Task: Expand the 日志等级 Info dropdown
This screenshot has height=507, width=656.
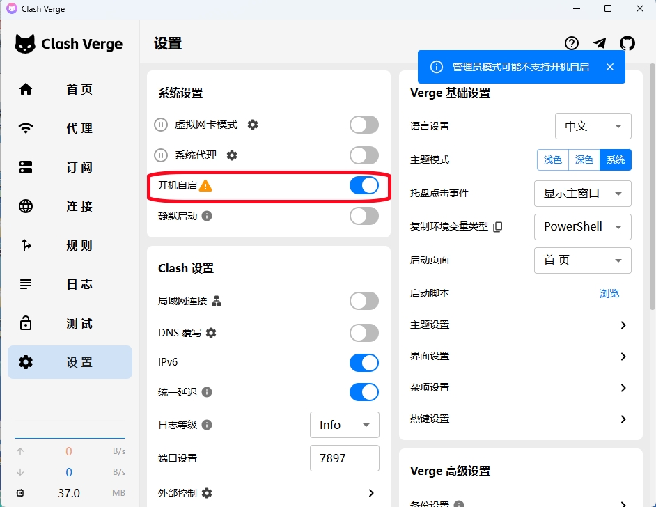Action: coord(344,425)
